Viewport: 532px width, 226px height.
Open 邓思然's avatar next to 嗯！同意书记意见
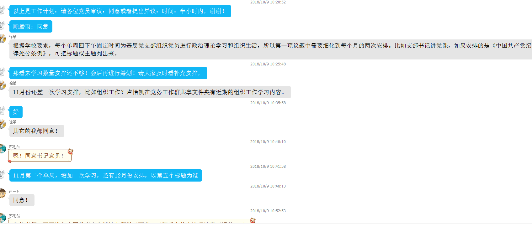3,149
